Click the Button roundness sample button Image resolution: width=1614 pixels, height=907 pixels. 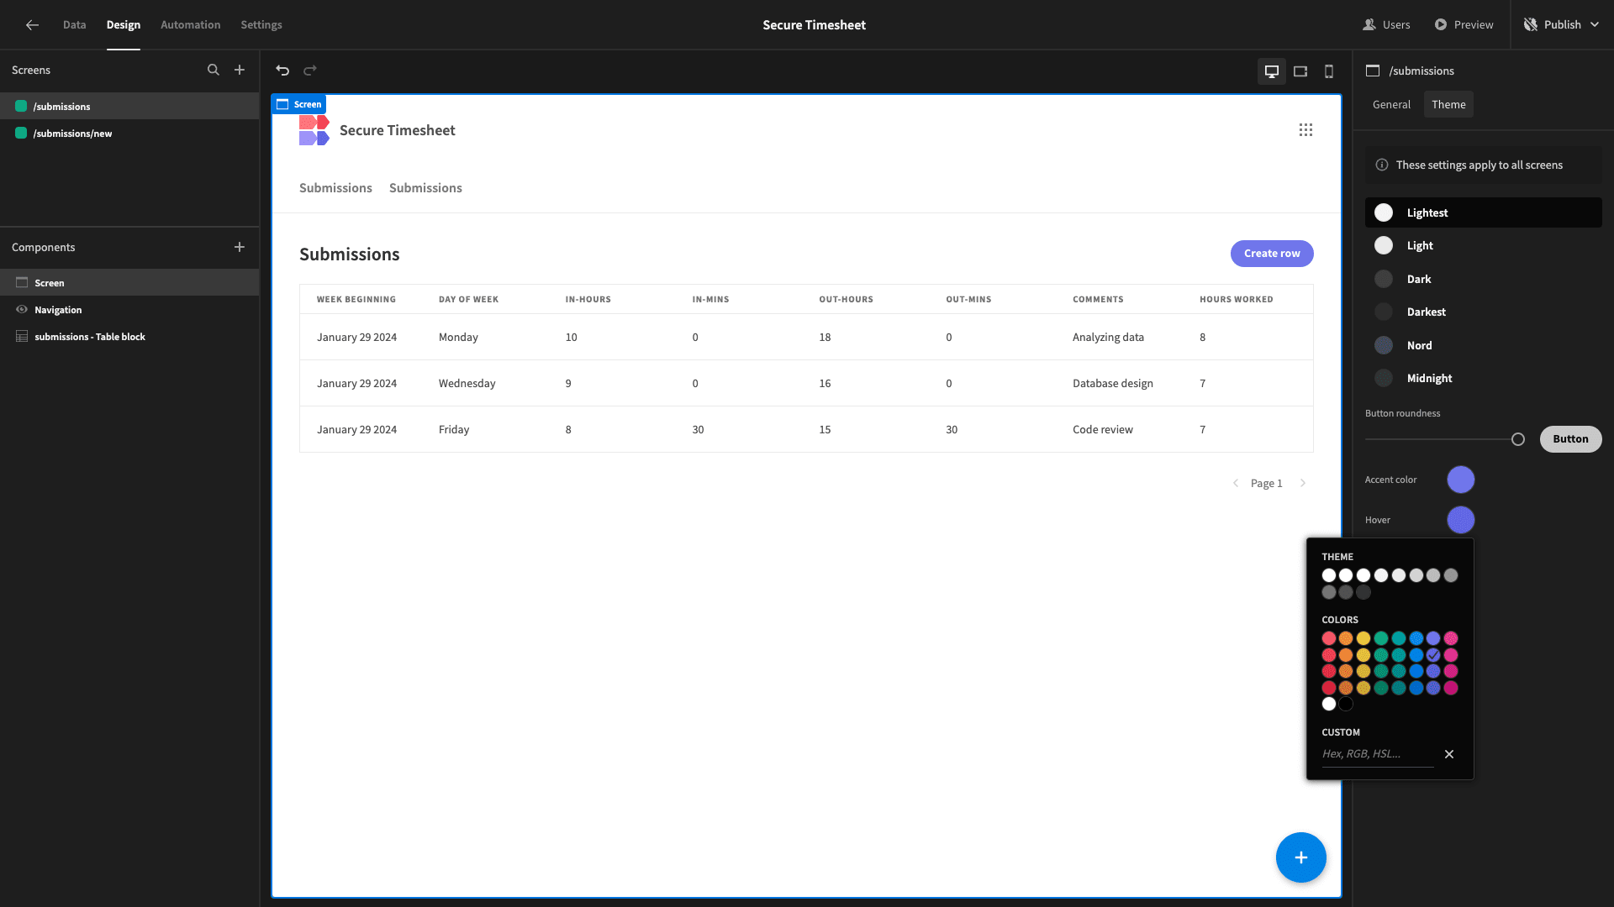1570,439
